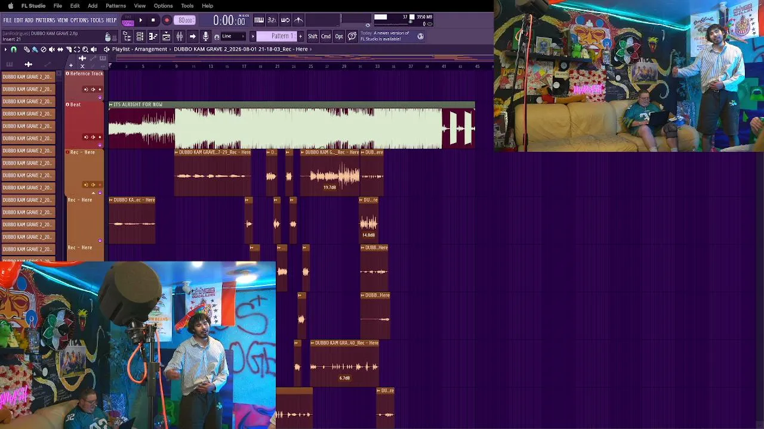Select the playlist draw pencil tool
This screenshot has width=764, height=429.
[x=27, y=49]
